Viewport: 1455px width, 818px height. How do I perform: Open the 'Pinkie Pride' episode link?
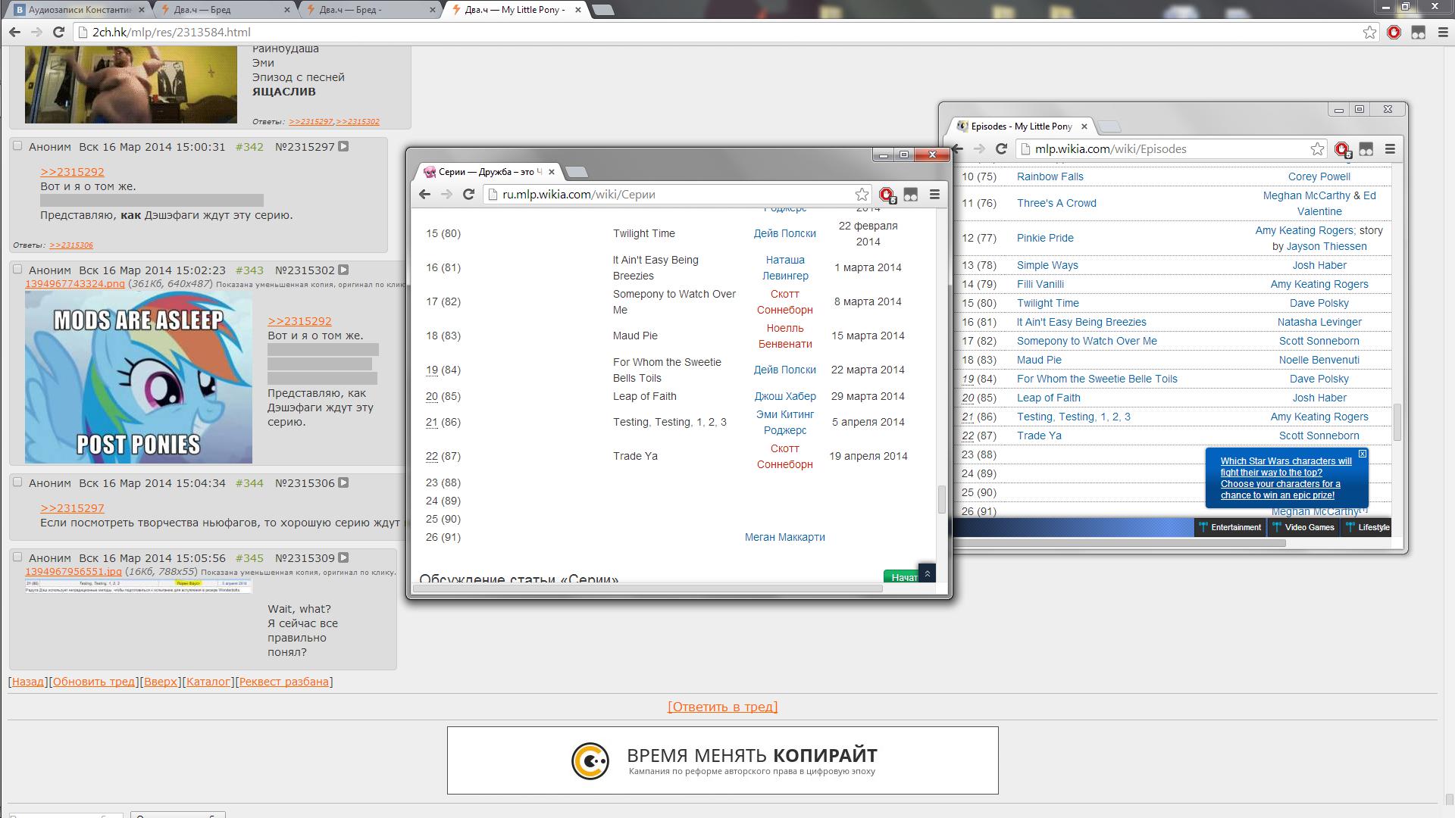coord(1045,238)
